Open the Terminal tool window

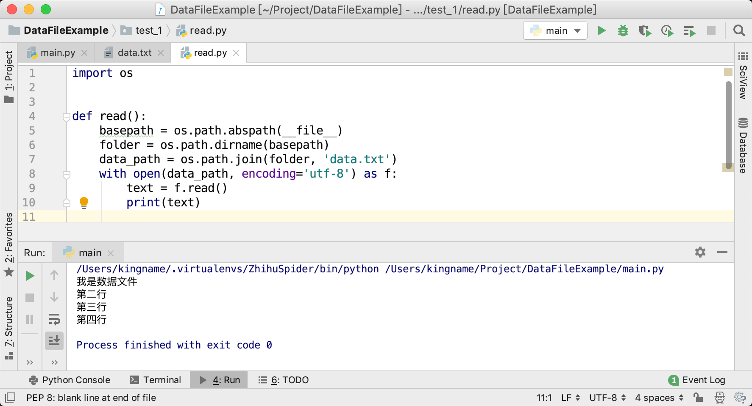[x=156, y=380]
